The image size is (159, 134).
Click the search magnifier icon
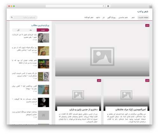click(12, 17)
